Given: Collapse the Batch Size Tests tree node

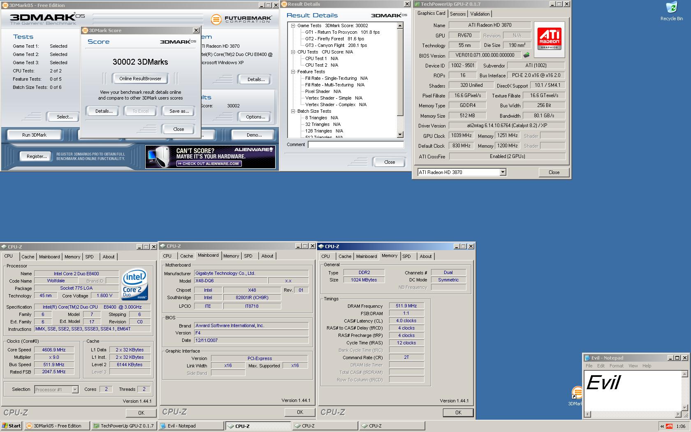Looking at the screenshot, I should pyautogui.click(x=293, y=111).
